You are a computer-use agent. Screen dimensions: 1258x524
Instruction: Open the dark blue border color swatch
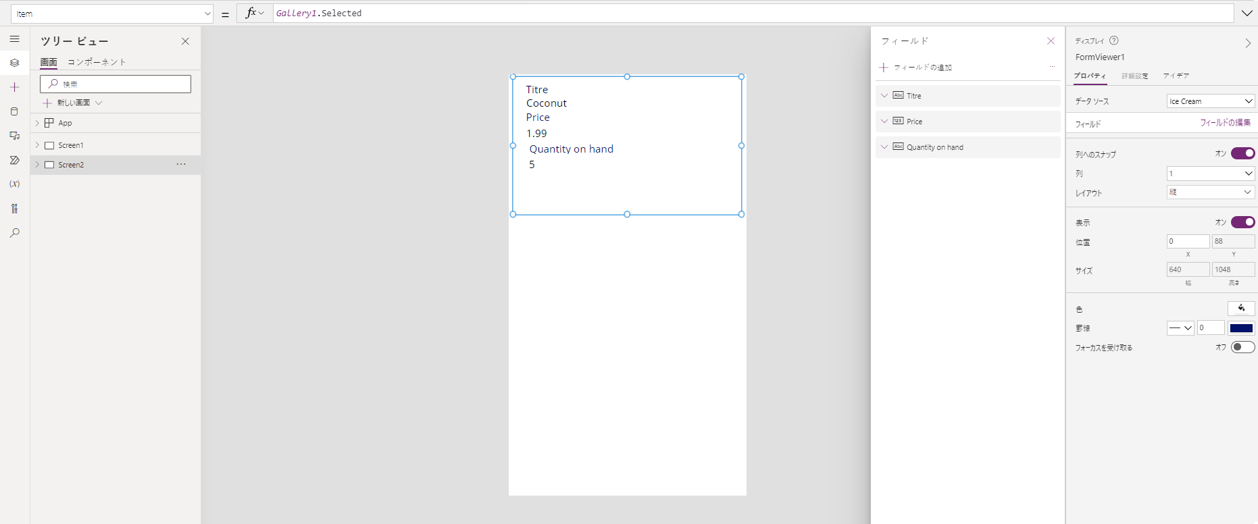1241,328
